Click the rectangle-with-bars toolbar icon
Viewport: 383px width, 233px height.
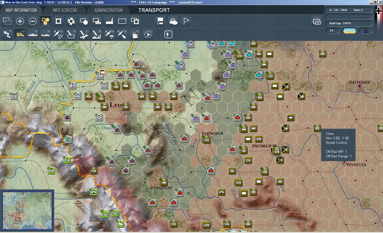pos(97,21)
